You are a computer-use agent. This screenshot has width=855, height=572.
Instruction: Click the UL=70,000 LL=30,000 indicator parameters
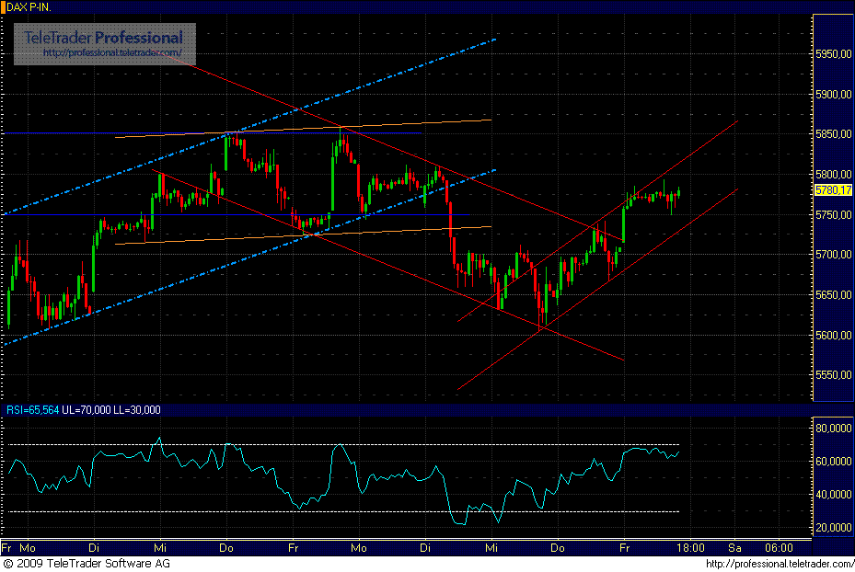click(x=111, y=409)
